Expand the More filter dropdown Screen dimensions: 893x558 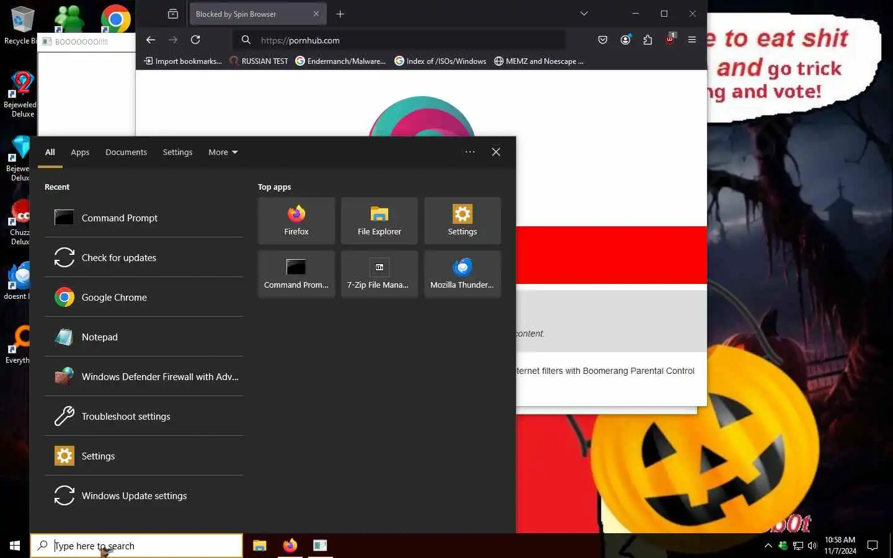click(223, 152)
